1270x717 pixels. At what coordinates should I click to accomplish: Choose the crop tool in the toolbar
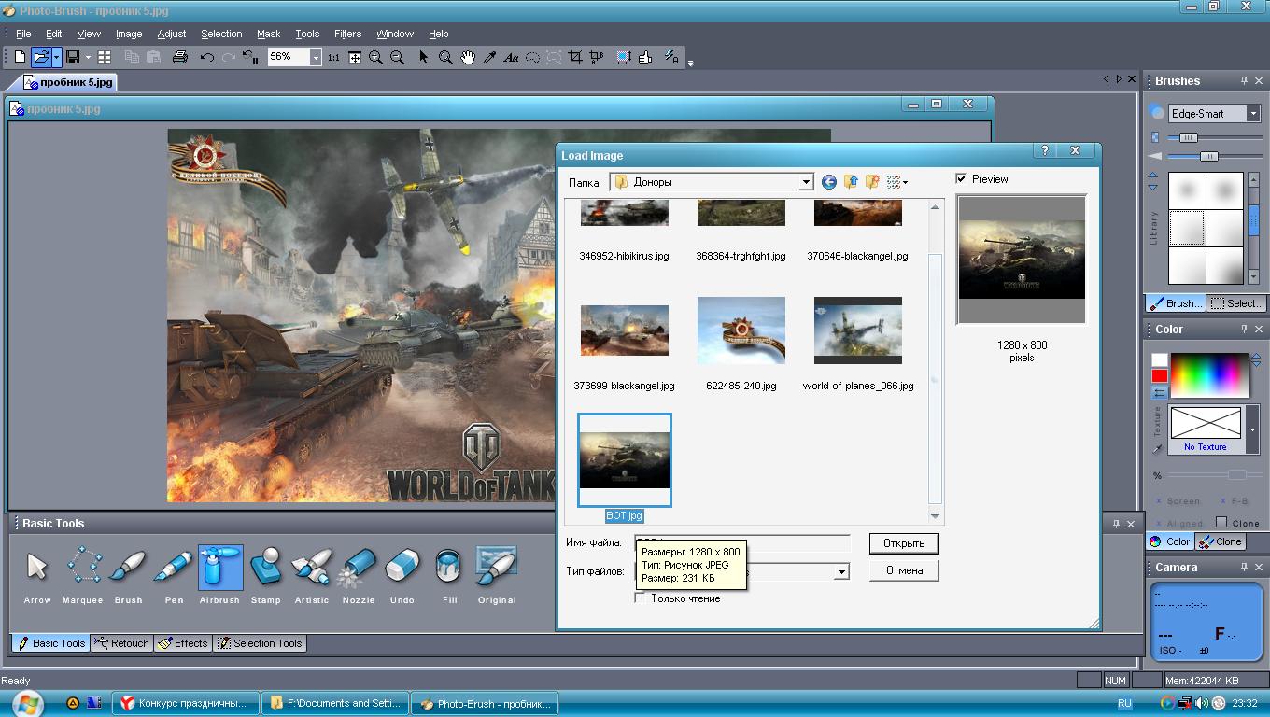click(575, 58)
